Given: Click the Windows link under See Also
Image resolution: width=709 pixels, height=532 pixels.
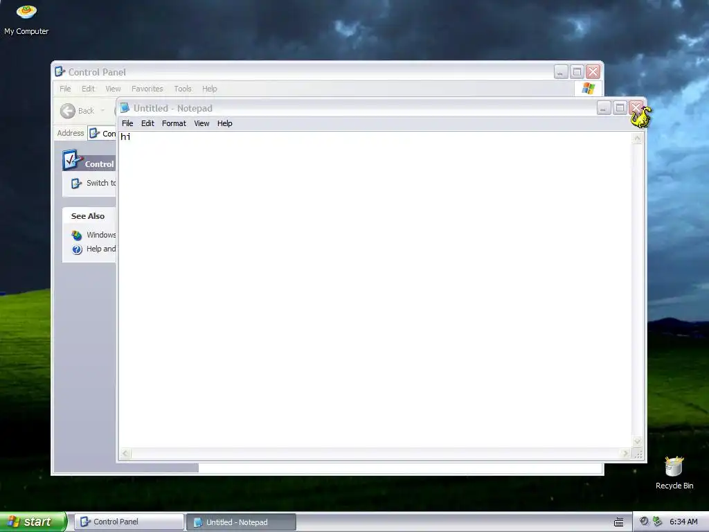Looking at the screenshot, I should tap(101, 235).
